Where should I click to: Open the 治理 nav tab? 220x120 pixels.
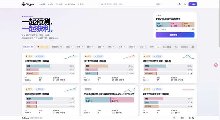59,4
